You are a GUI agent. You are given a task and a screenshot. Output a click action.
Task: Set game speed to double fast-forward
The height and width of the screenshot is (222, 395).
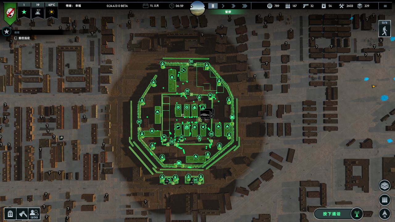(x=233, y=6)
